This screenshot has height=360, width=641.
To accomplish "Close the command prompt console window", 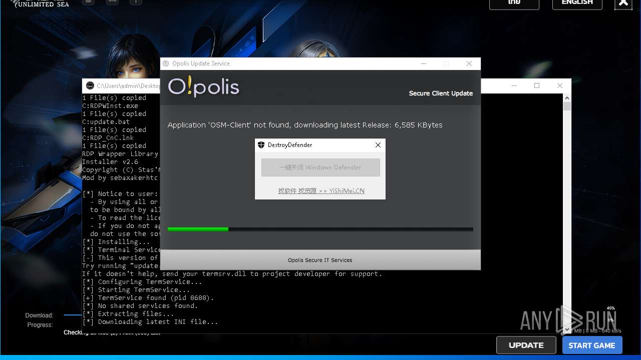I will tap(560, 85).
